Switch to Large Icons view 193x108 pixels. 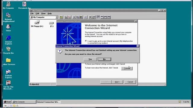98,17
